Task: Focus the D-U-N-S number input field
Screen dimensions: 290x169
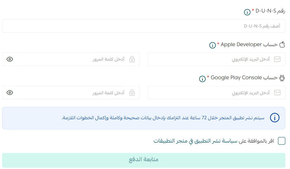Action: pyautogui.click(x=143, y=26)
